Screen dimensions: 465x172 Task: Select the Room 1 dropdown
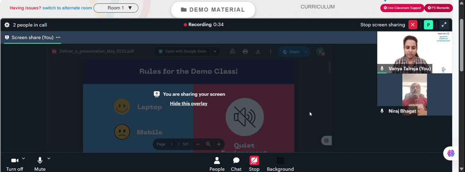[116, 8]
